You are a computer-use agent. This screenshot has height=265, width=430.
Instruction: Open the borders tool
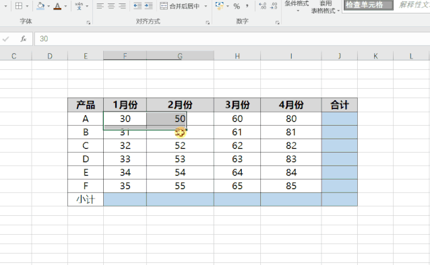(x=19, y=6)
